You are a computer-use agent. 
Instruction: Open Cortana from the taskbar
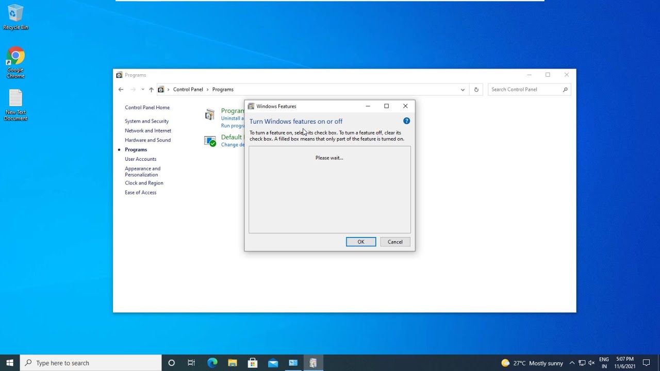coord(171,363)
